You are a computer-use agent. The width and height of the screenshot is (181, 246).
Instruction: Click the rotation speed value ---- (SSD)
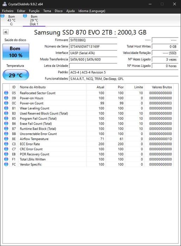[165, 53]
